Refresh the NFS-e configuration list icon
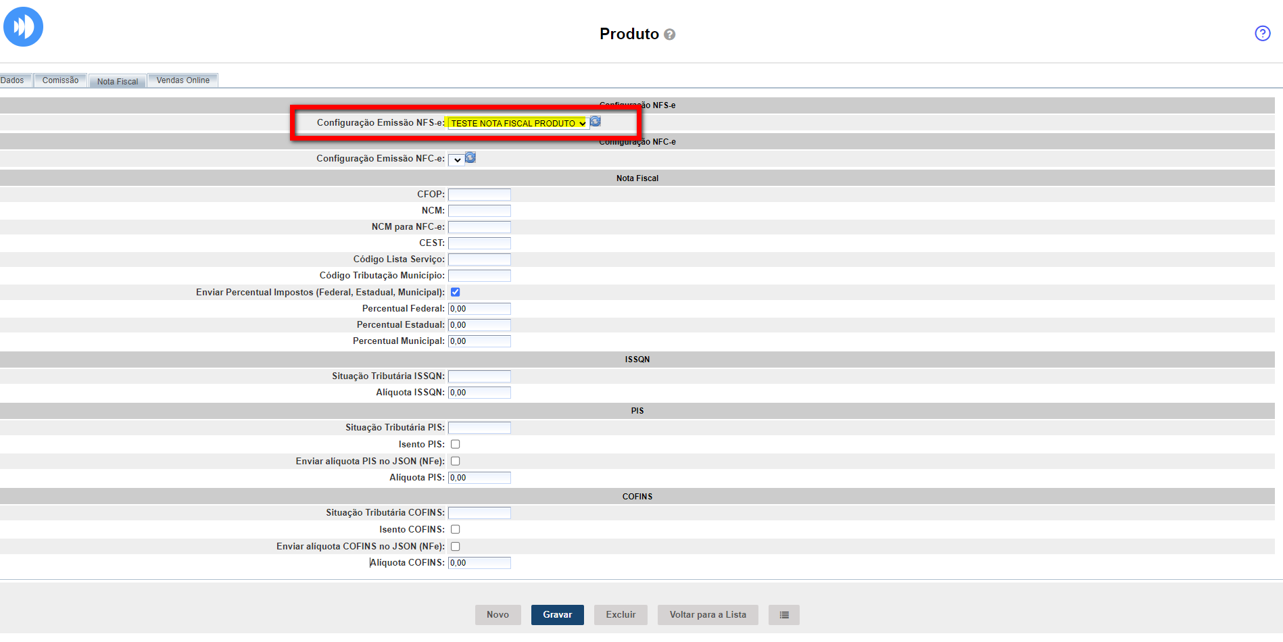Viewport: 1283px width, 642px height. (596, 122)
